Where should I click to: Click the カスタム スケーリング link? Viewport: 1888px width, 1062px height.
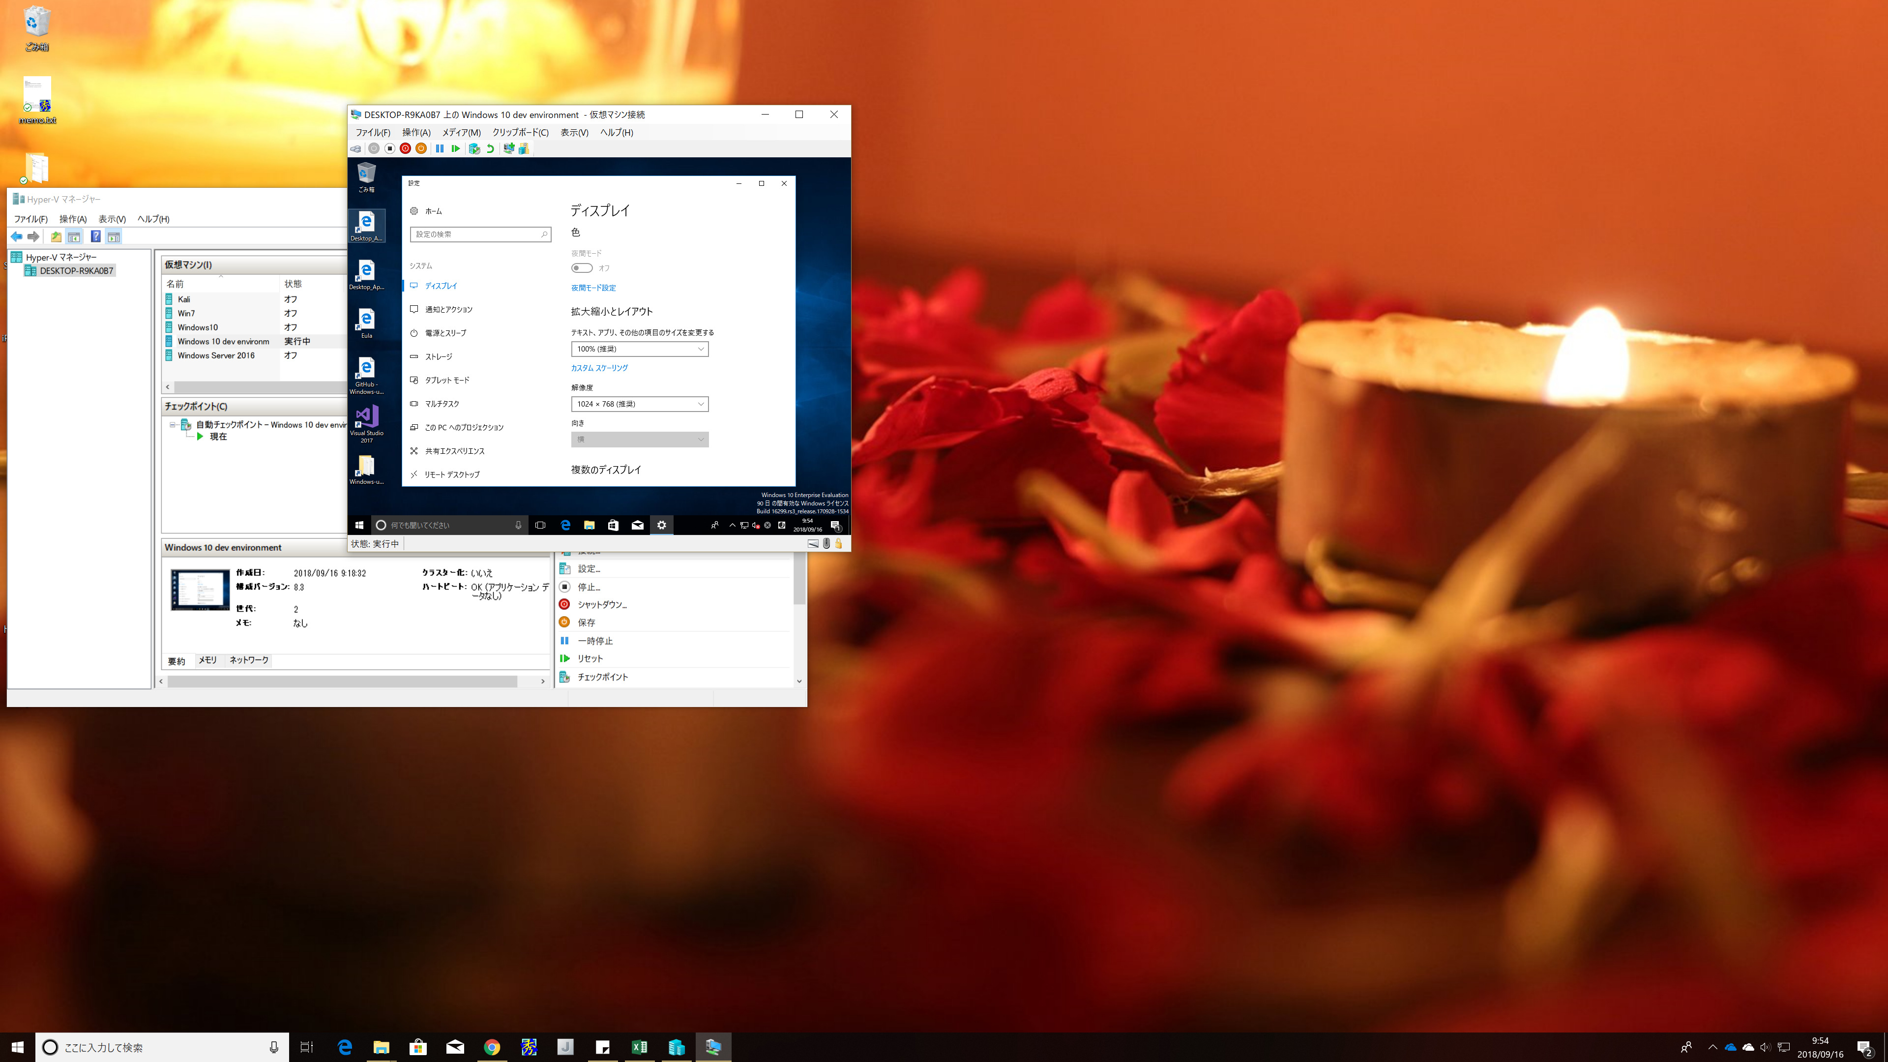click(x=599, y=368)
